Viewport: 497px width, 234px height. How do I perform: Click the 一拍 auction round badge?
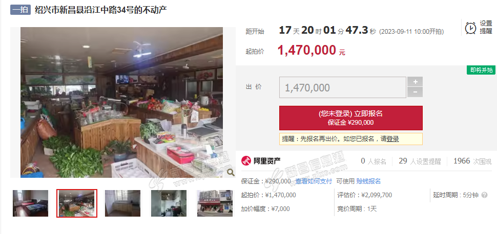pos(20,10)
